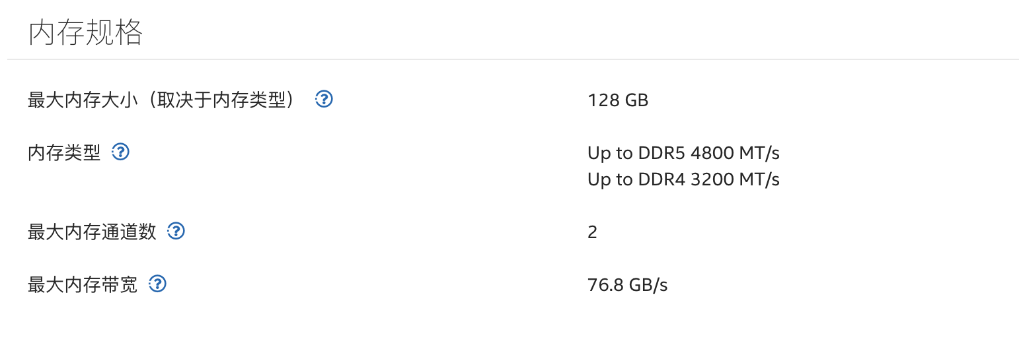Select the 3200 MT/s speed text
This screenshot has height=347, width=1019.
735,179
